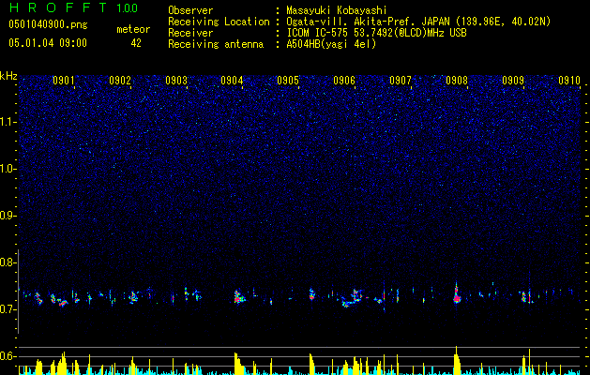This screenshot has height=375, width=590.
Task: Select the 0909 time marker
Action: (x=513, y=81)
